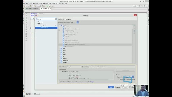The image size is (172, 97).
Task: Collapse the Editor settings tree node
Action: coord(37,24)
